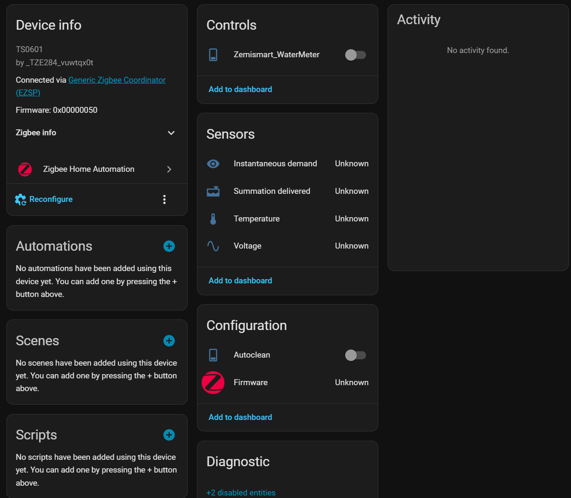Click the Voltage sine wave icon
The height and width of the screenshot is (498, 571).
pyautogui.click(x=213, y=246)
